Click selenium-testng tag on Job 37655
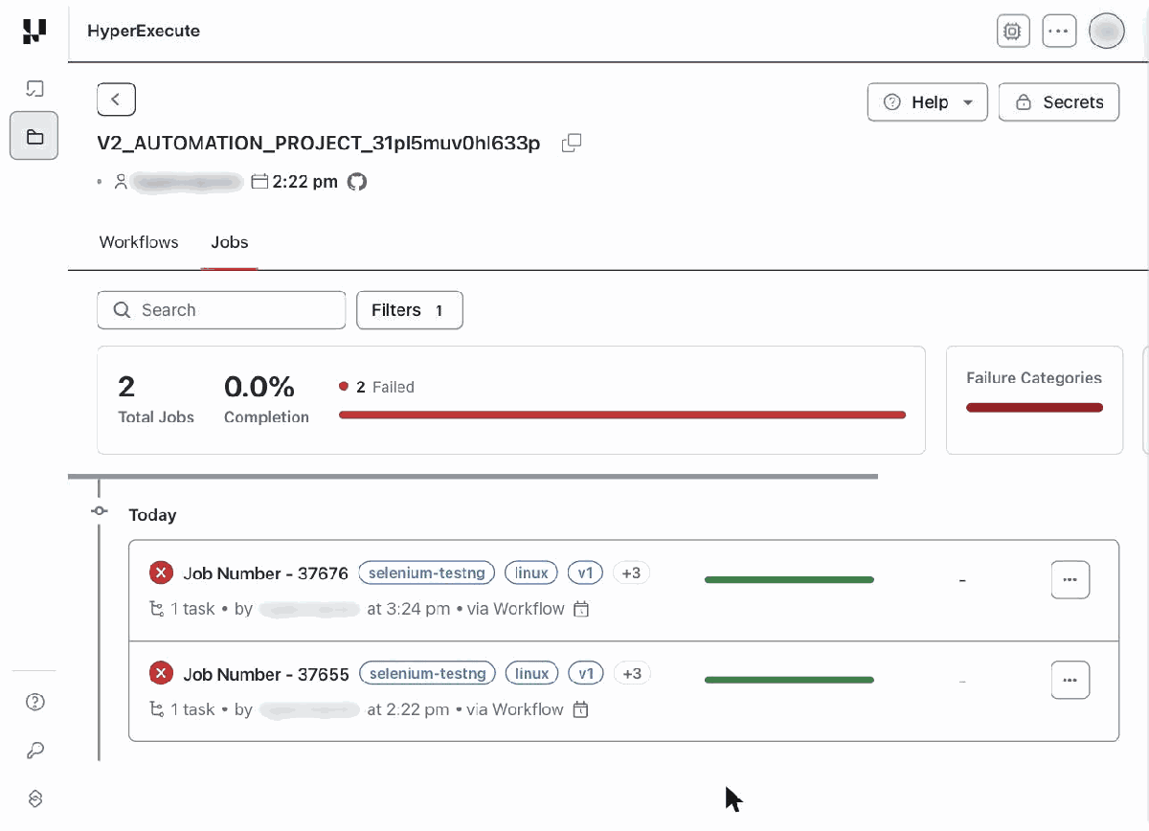The image size is (1149, 831). pos(428,673)
